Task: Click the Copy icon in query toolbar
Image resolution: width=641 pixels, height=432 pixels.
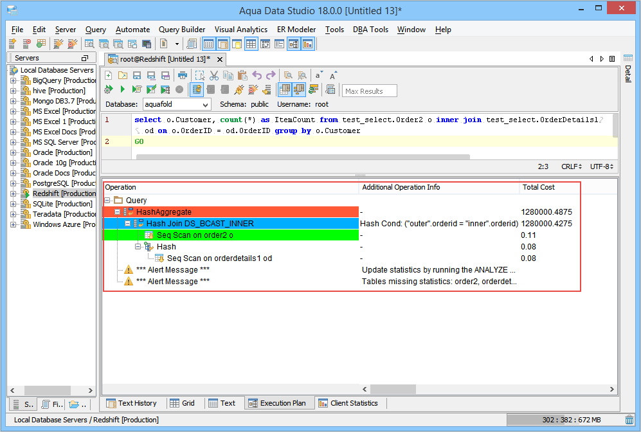Action: pos(228,75)
